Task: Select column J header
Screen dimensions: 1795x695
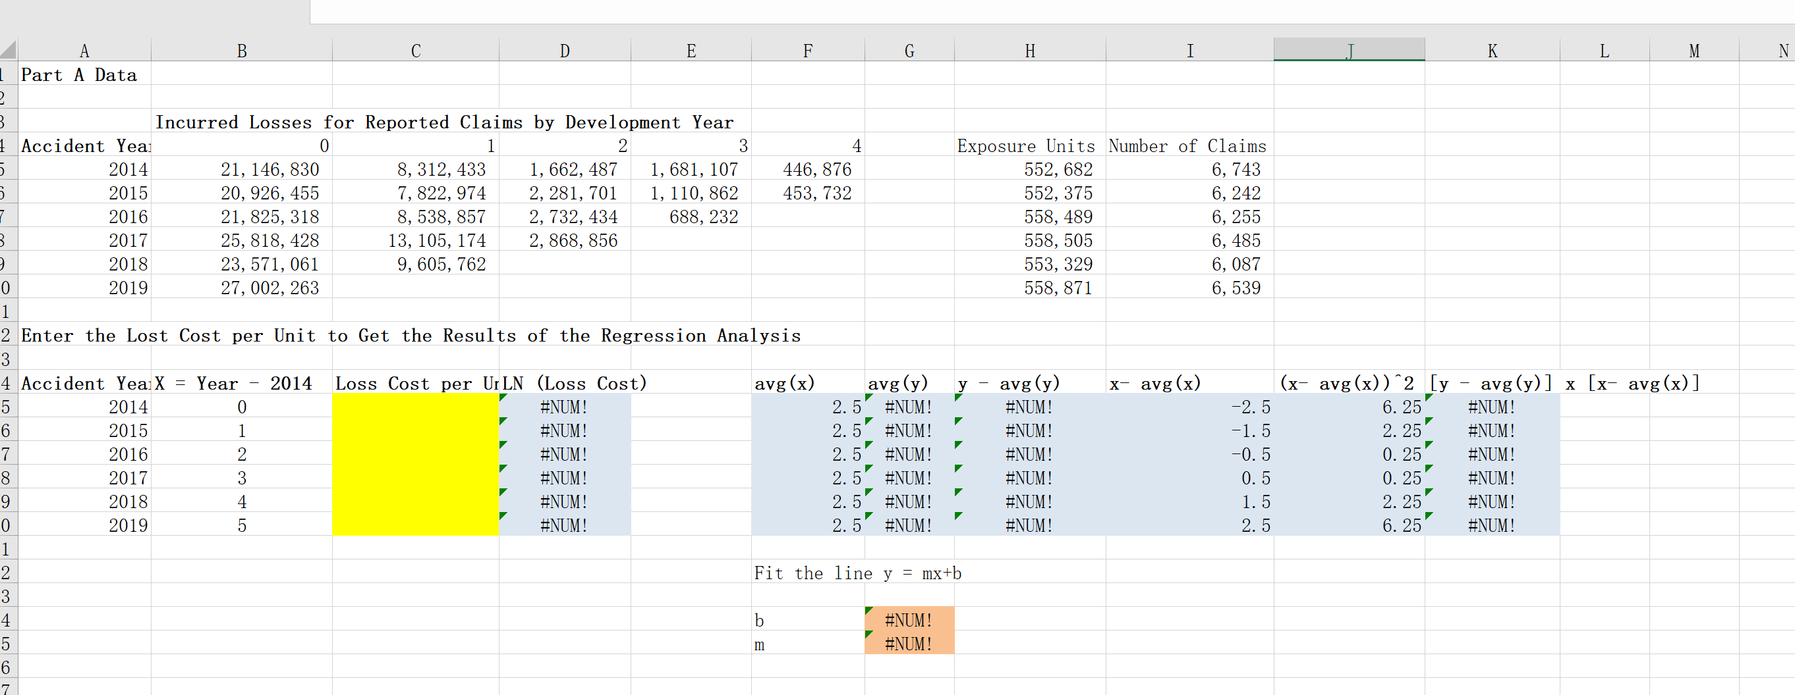Action: (1349, 49)
